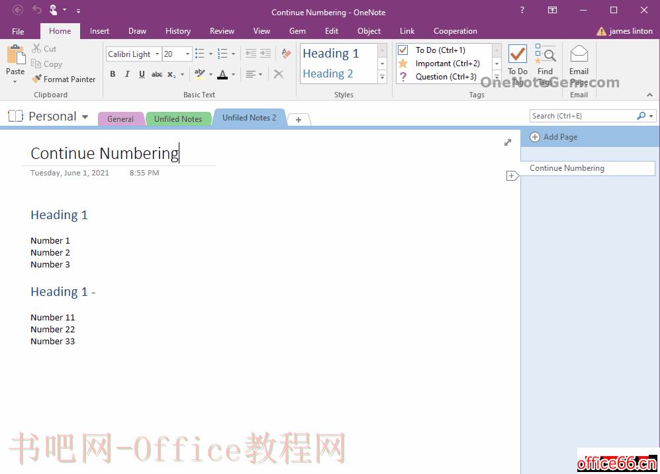Toggle Touch/Mouse mode icon
The image size is (660, 474).
coord(54,10)
